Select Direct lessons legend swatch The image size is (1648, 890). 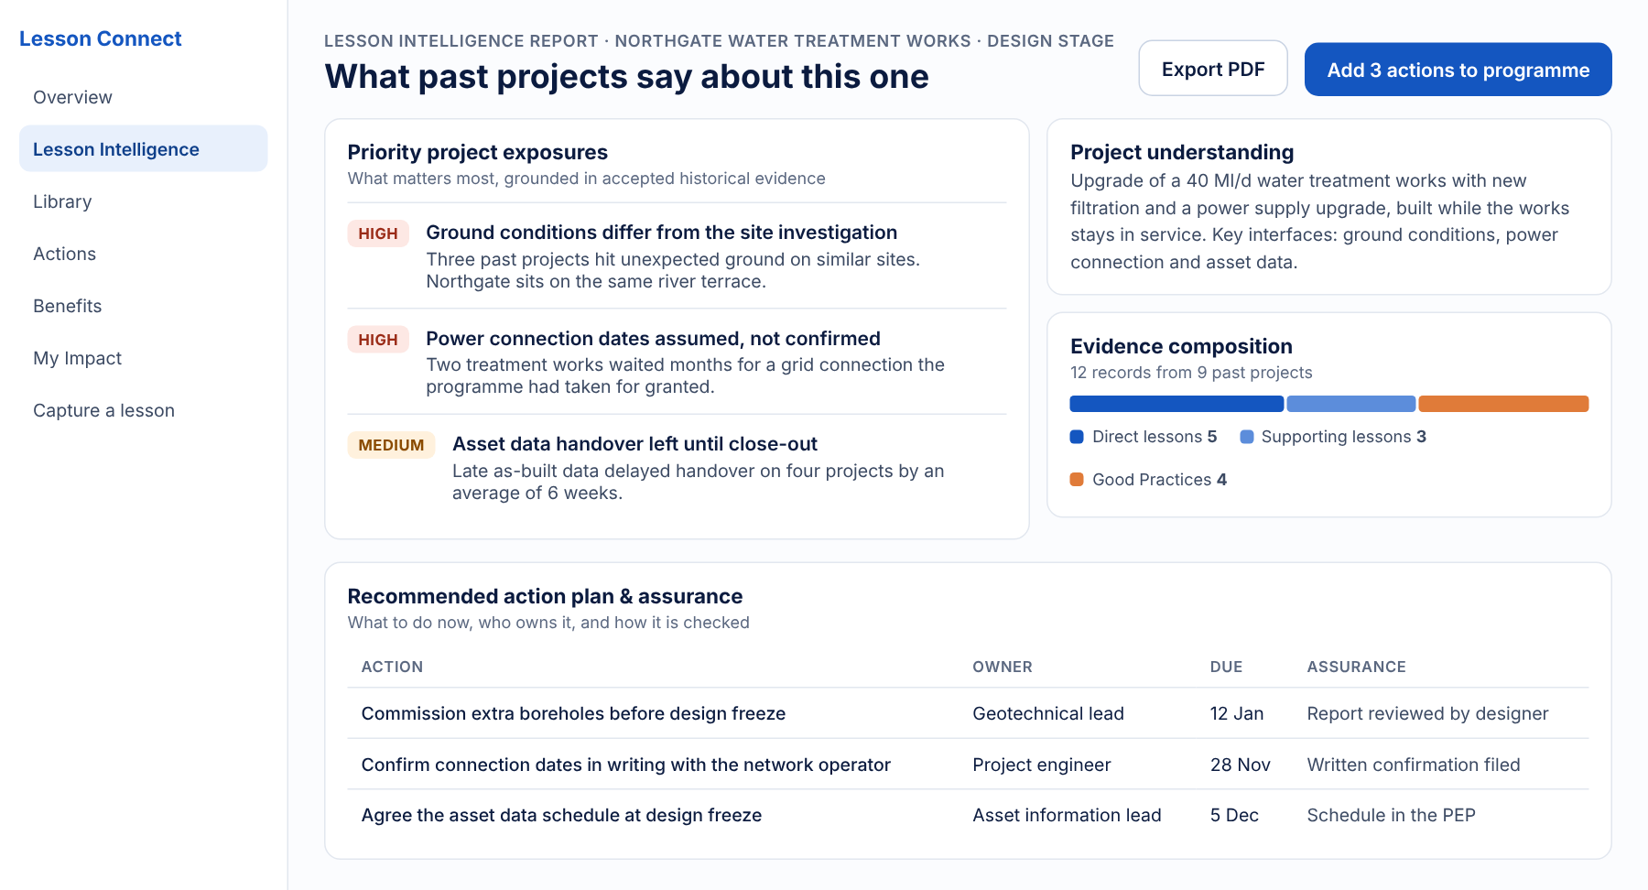[1077, 437]
